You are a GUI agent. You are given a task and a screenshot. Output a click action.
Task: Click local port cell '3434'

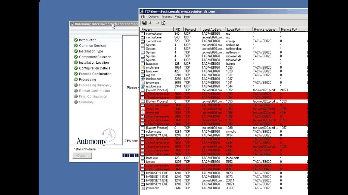pos(229,135)
